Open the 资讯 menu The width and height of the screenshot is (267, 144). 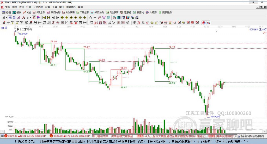pos(21,7)
